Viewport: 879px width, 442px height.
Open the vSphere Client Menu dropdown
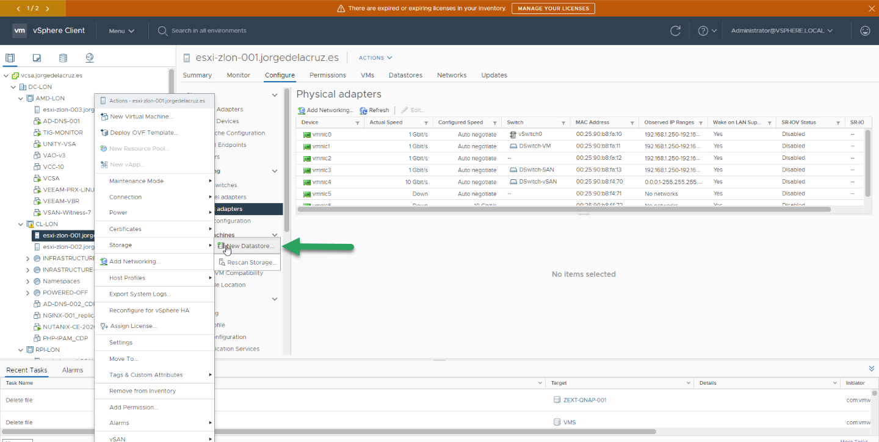point(121,31)
